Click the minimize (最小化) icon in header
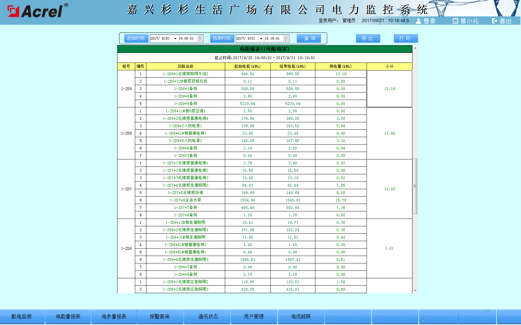This screenshot has height=325, width=521. 455,21
